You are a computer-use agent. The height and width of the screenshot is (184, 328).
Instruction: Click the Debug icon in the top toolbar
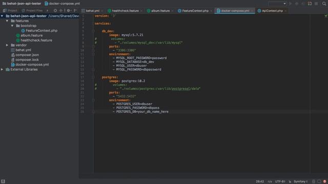297,4
